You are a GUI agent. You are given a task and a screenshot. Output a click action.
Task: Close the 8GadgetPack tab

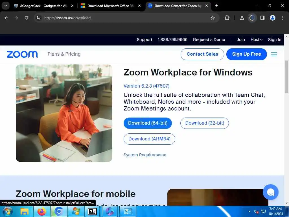coord(72,6)
